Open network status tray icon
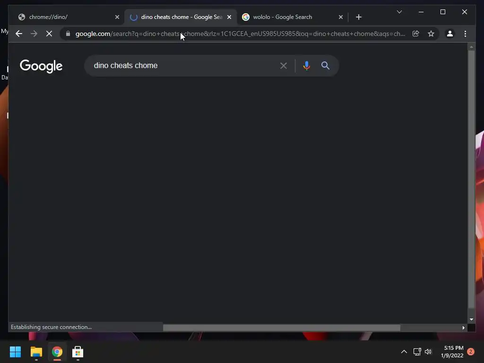The width and height of the screenshot is (484, 363). coord(417,352)
